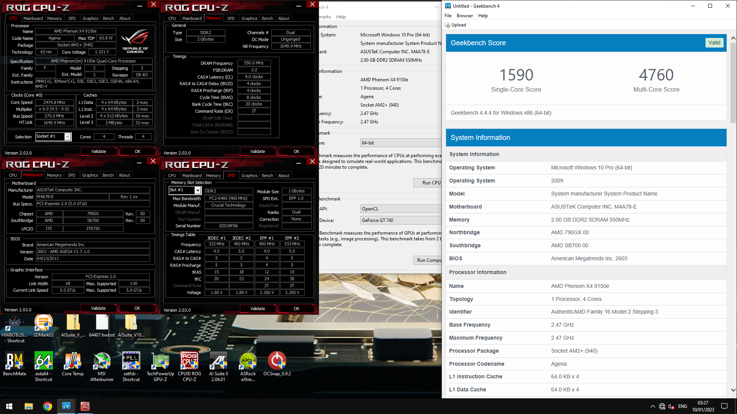The image size is (737, 414).
Task: Click OK in the Memory tab window
Action: point(296,152)
